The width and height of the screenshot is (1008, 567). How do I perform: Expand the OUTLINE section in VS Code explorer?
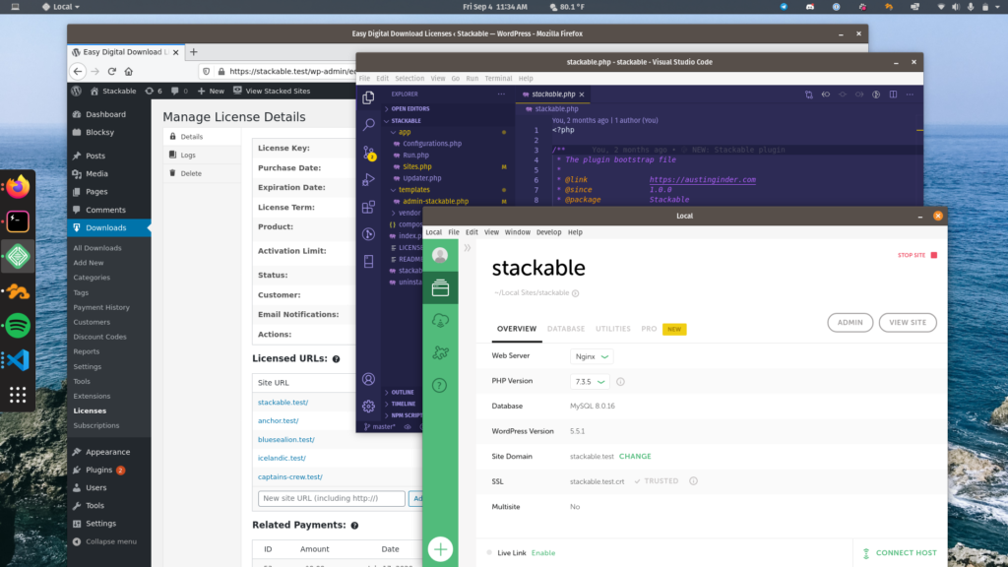coord(403,392)
